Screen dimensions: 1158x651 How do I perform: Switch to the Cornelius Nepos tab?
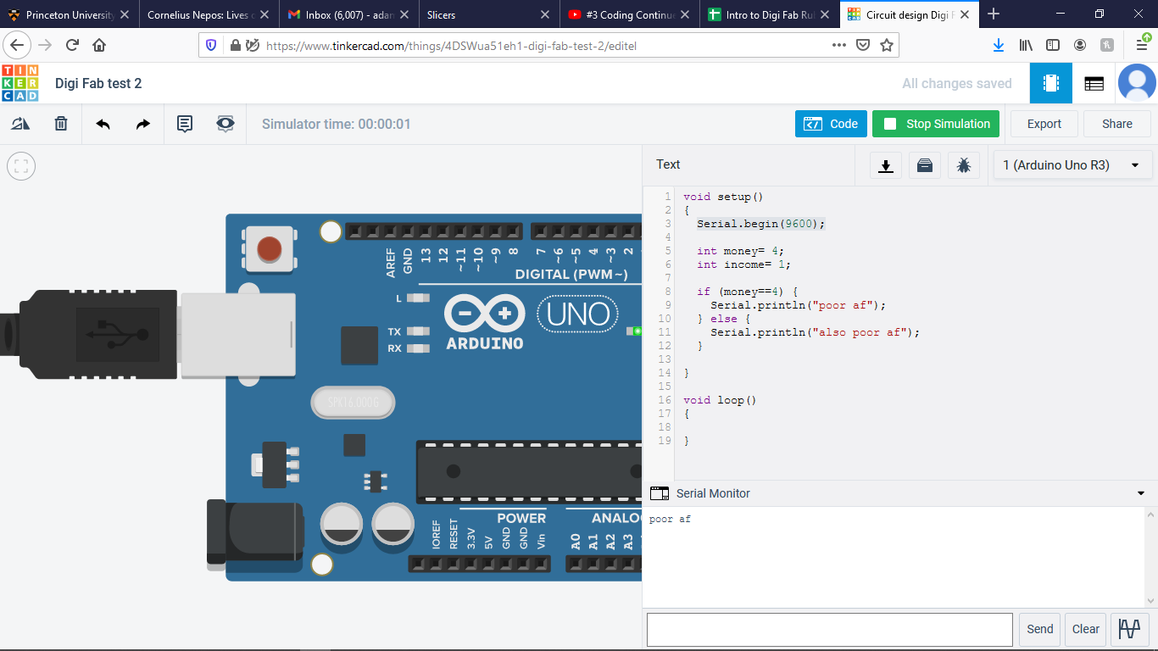click(207, 14)
